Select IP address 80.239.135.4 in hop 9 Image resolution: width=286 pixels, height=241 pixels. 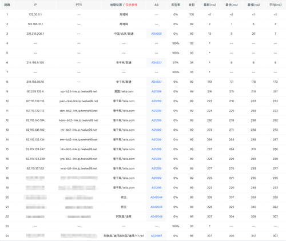[x=35, y=91]
